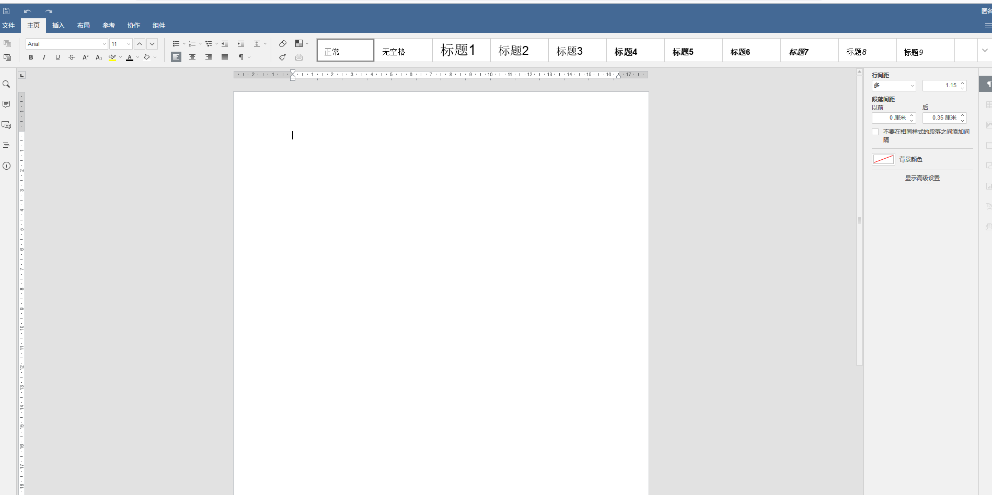This screenshot has width=992, height=495.
Task: Switch to the 插入 (Insert) tab
Action: pos(58,26)
